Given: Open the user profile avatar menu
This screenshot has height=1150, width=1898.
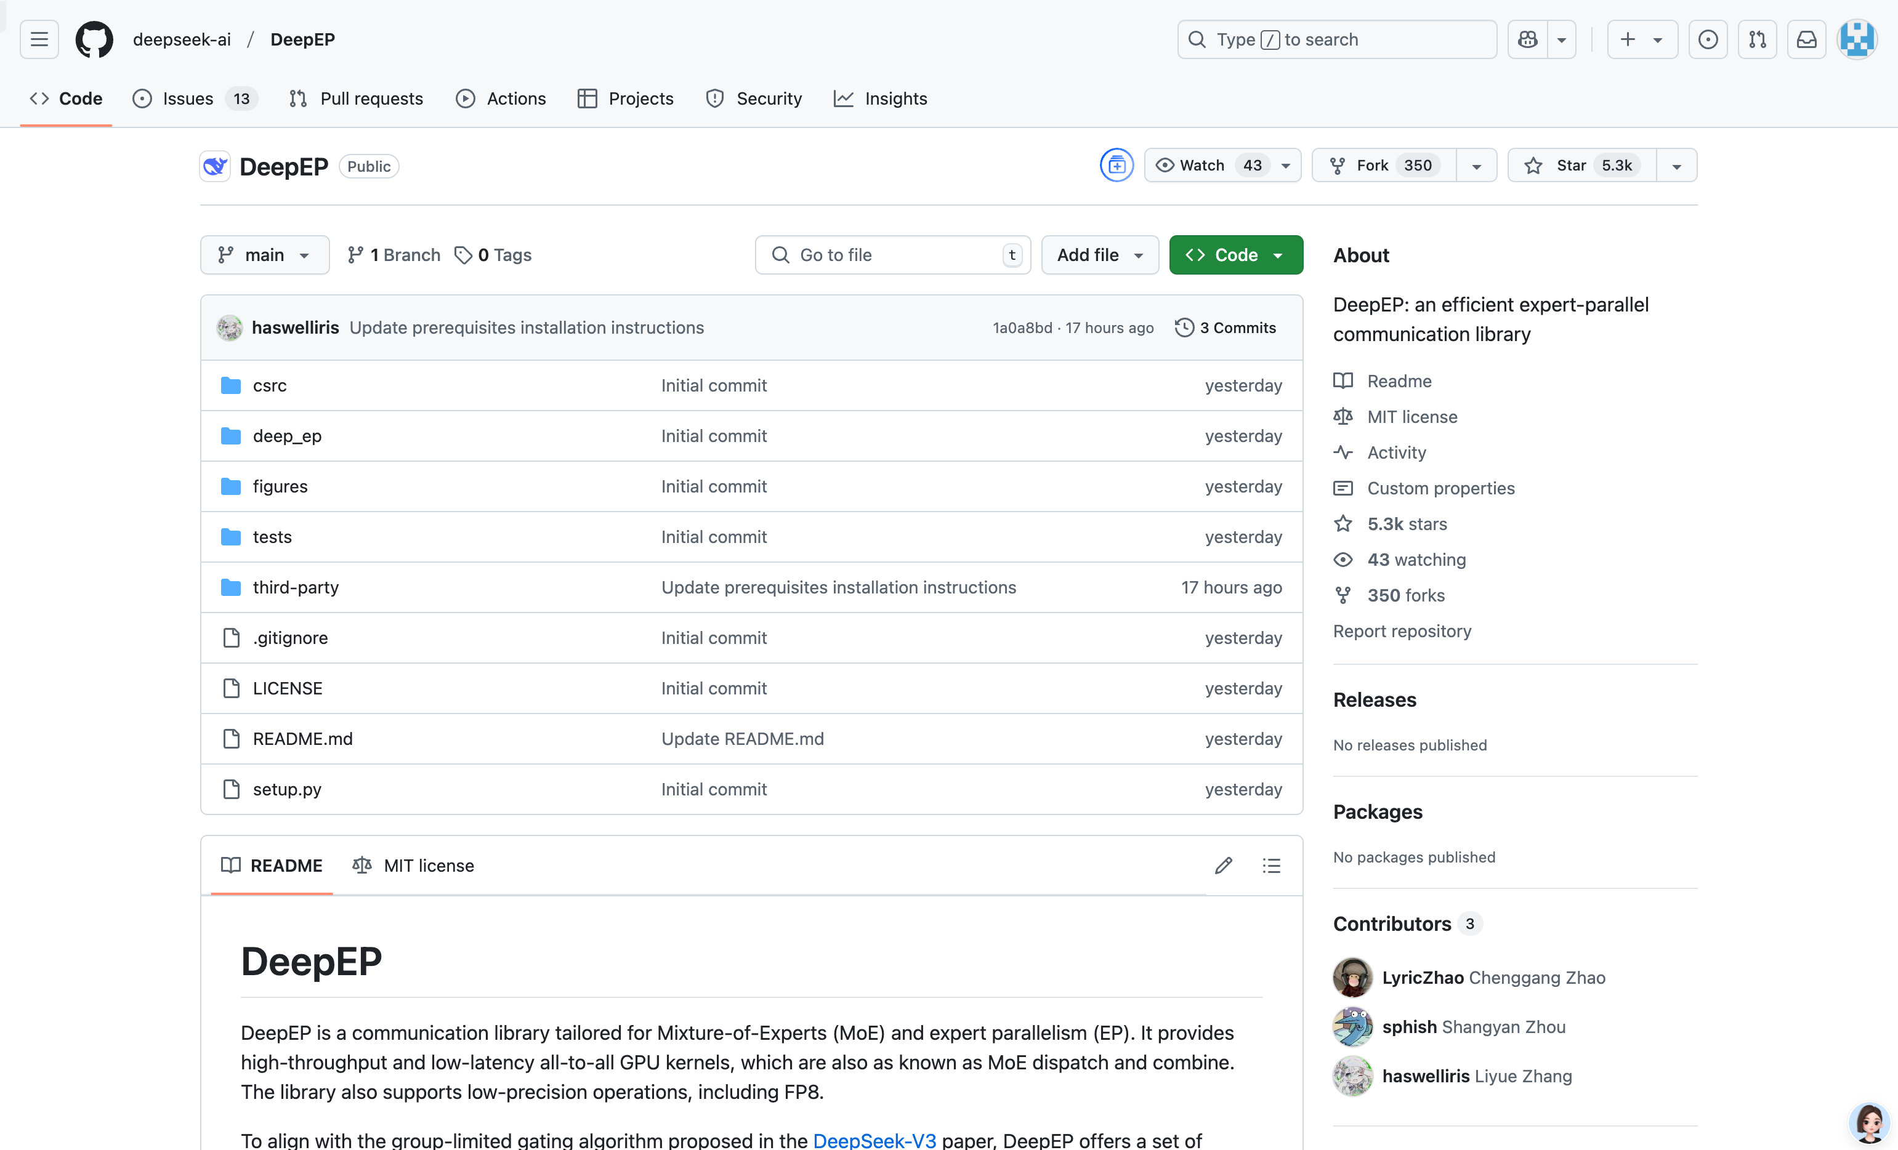Looking at the screenshot, I should pos(1857,39).
